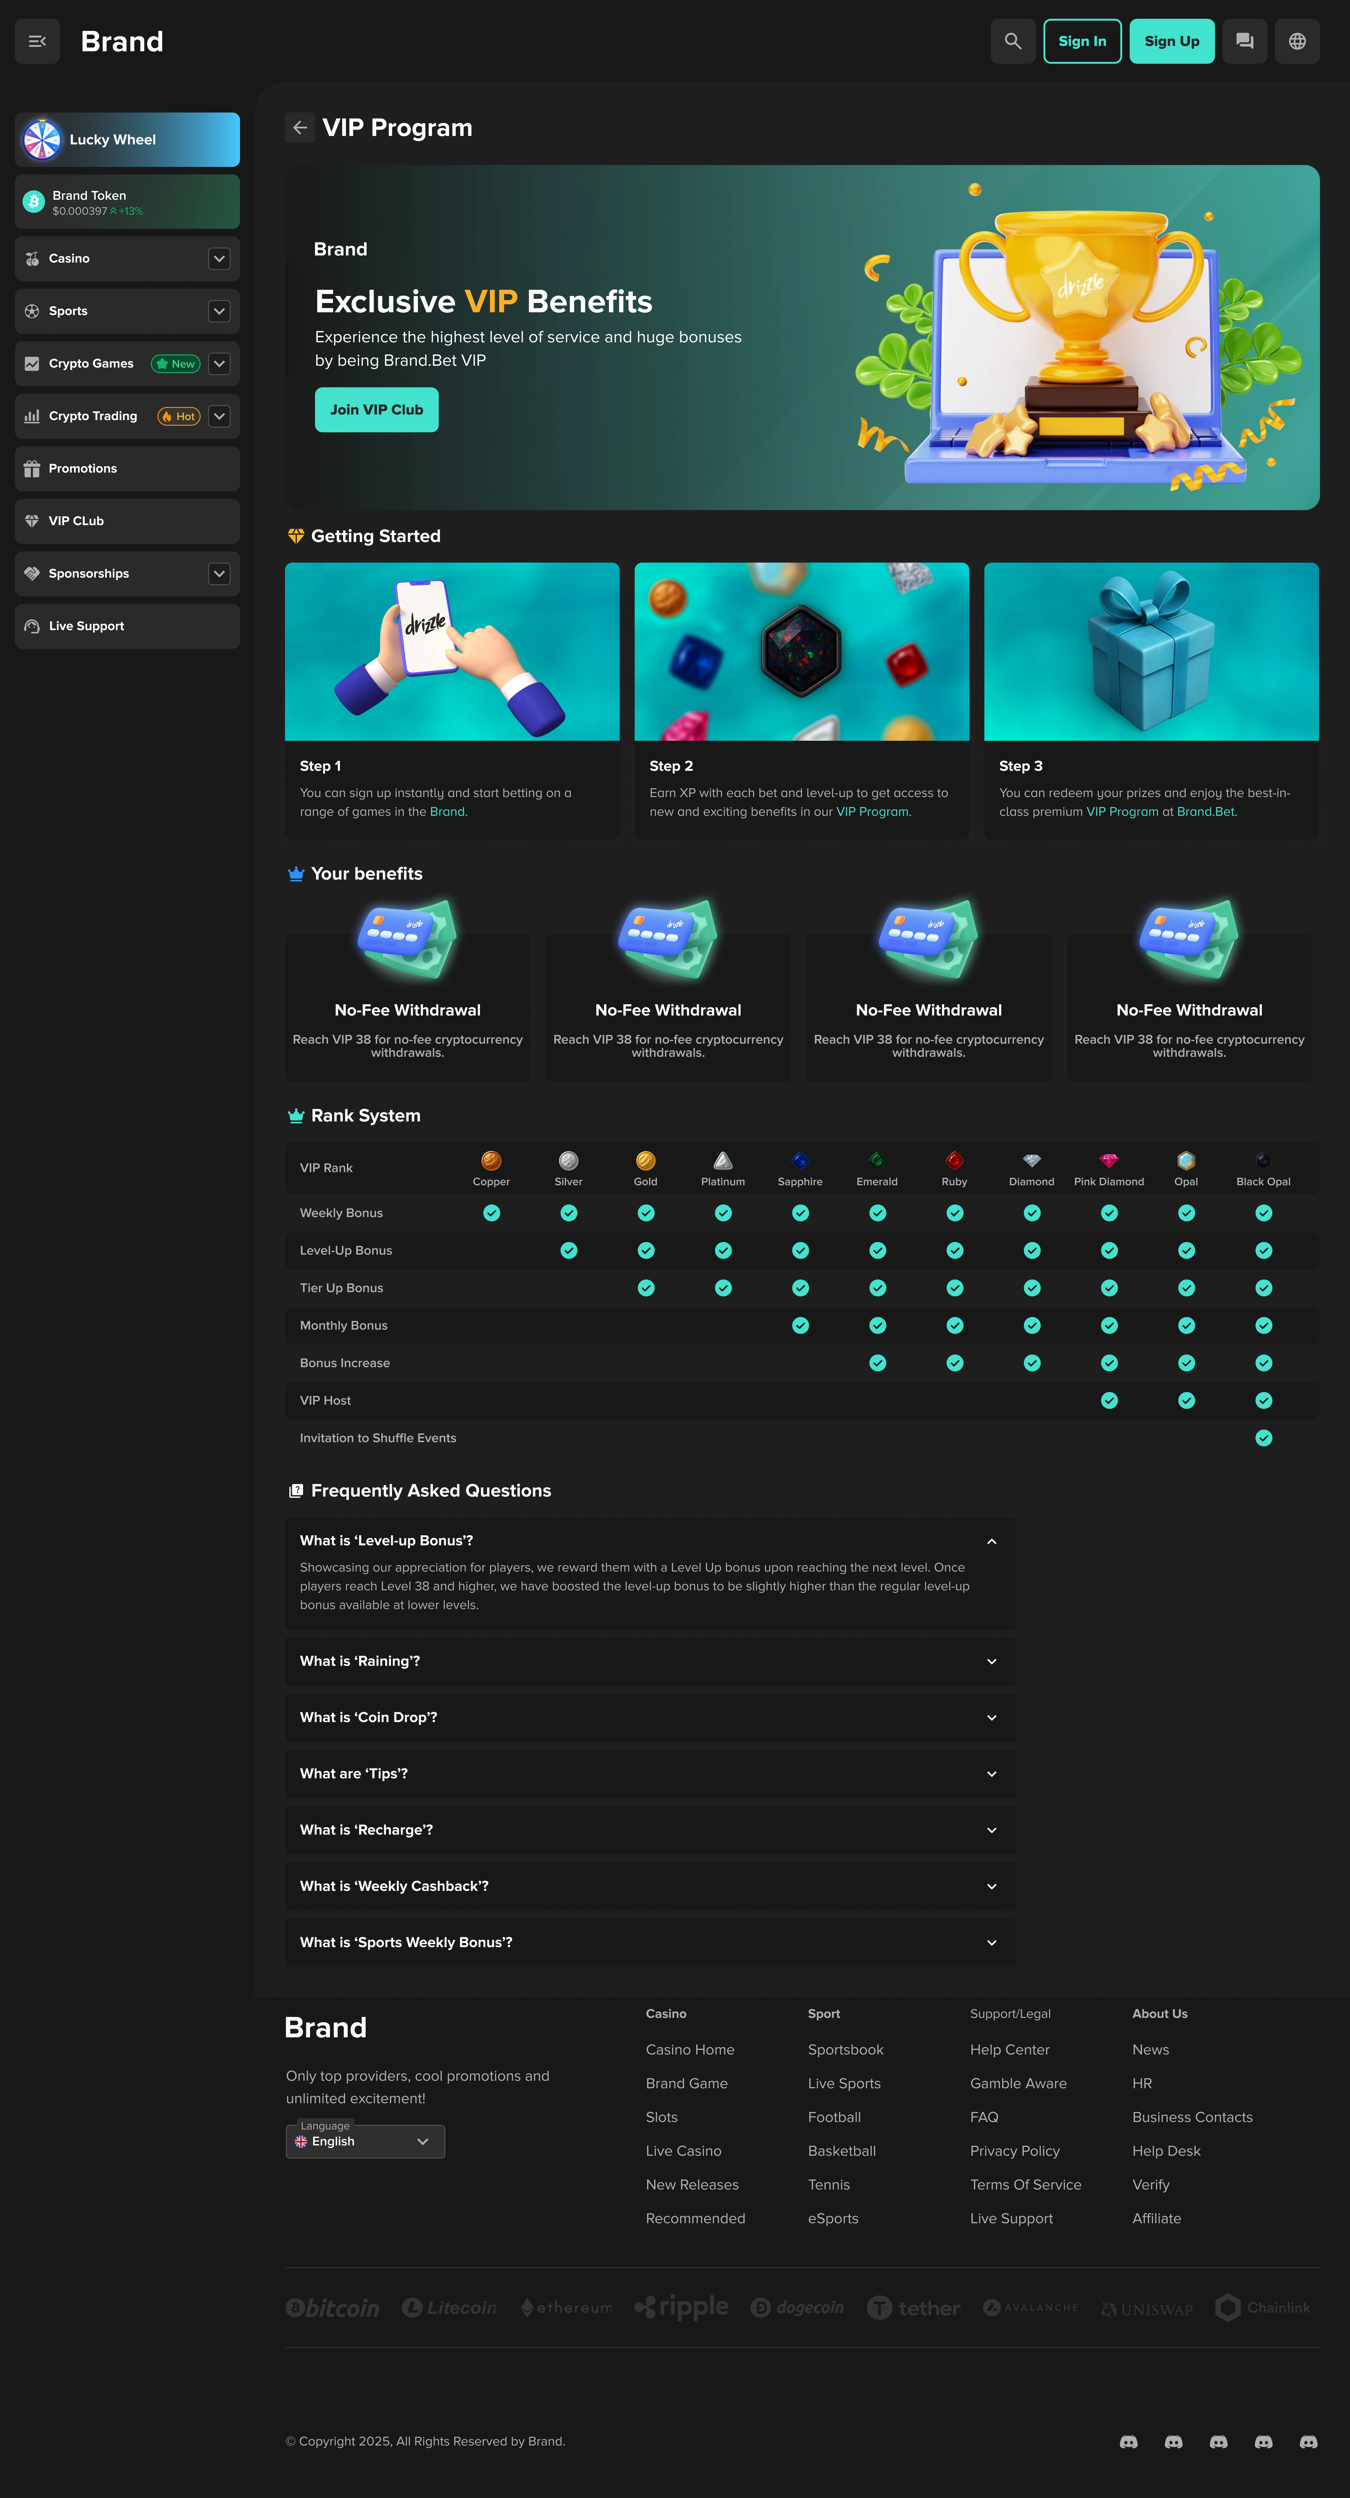This screenshot has height=2498, width=1350.
Task: Click the Brand logo in the header
Action: tap(122, 42)
